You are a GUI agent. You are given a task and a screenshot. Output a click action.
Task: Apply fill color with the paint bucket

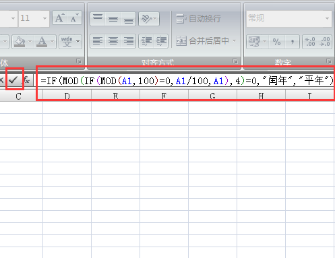[20, 42]
